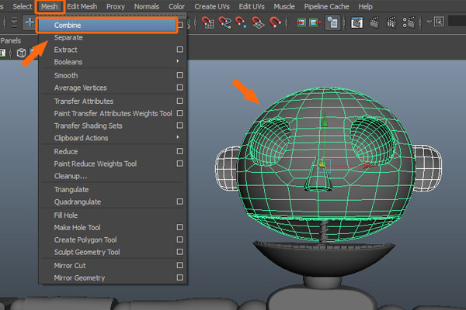Viewport: 466px width, 310px height.
Task: Enable the Snap to grids magnet icon
Action: click(208, 22)
